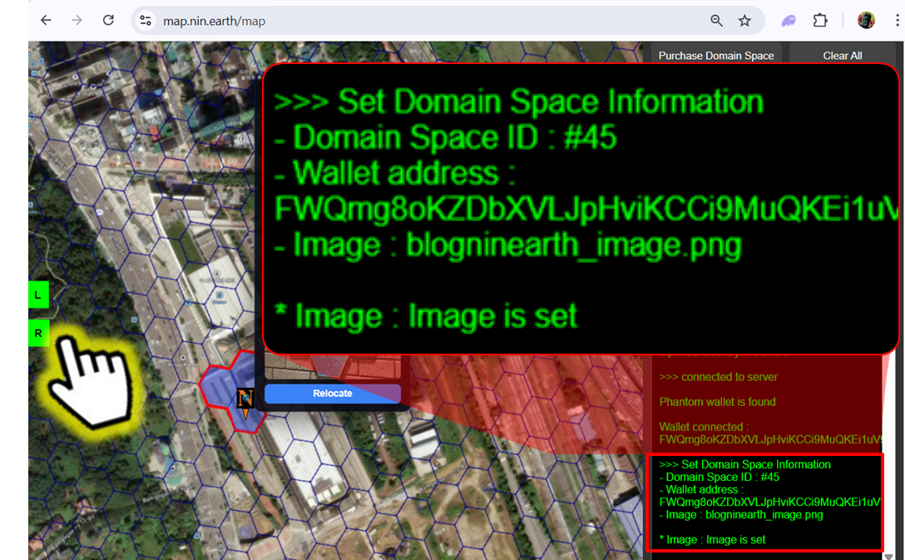Click the N marker pin on map

click(245, 400)
